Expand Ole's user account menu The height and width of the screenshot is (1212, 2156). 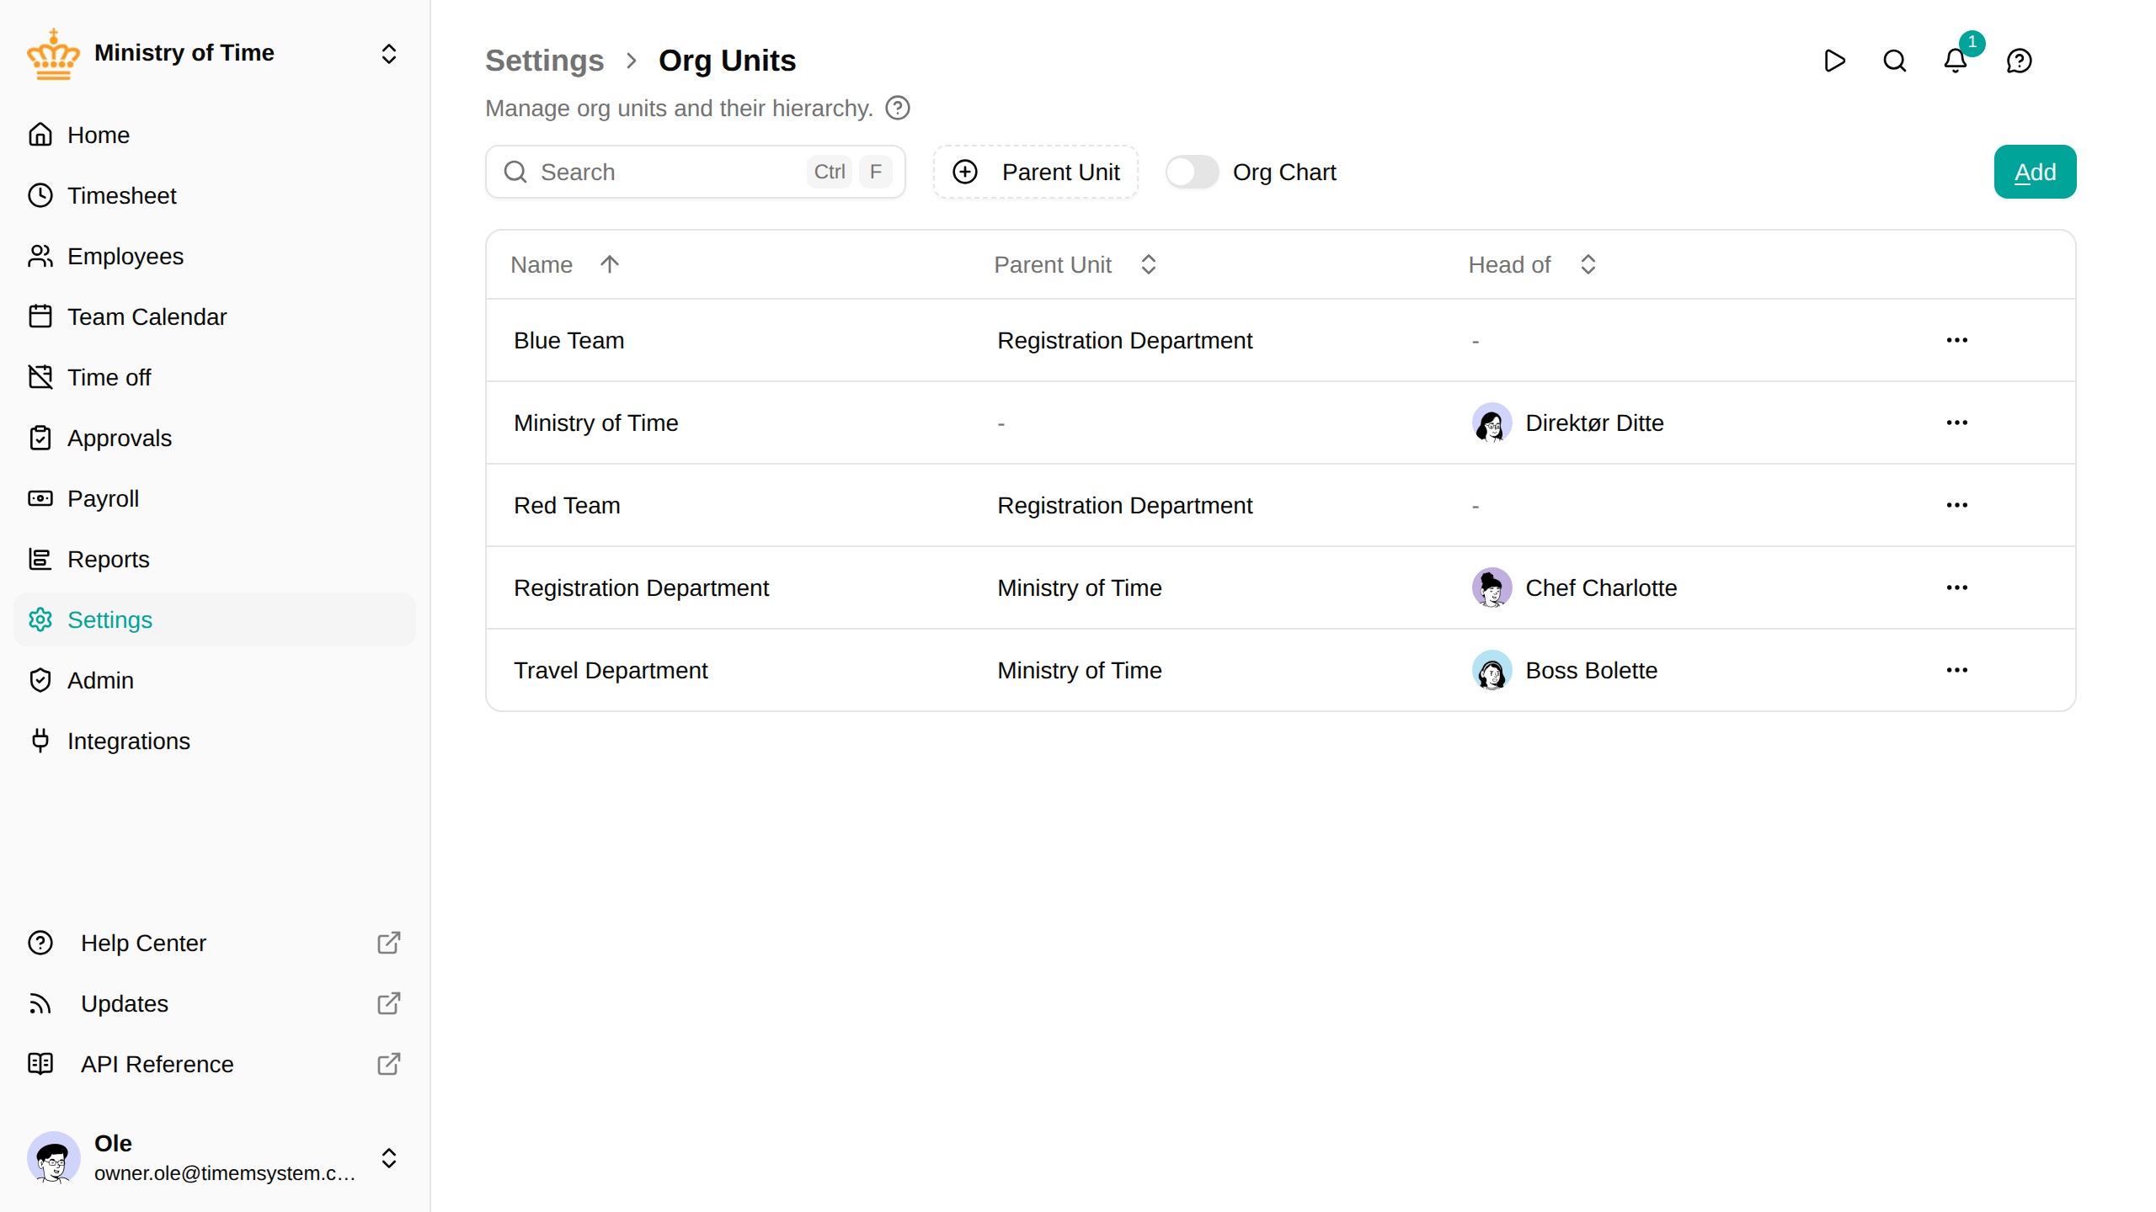point(389,1158)
